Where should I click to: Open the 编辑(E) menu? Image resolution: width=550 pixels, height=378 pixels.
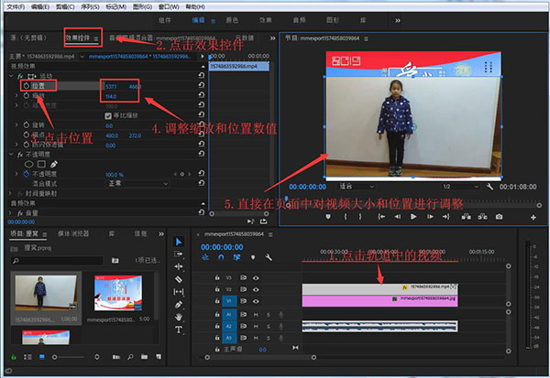(40, 6)
